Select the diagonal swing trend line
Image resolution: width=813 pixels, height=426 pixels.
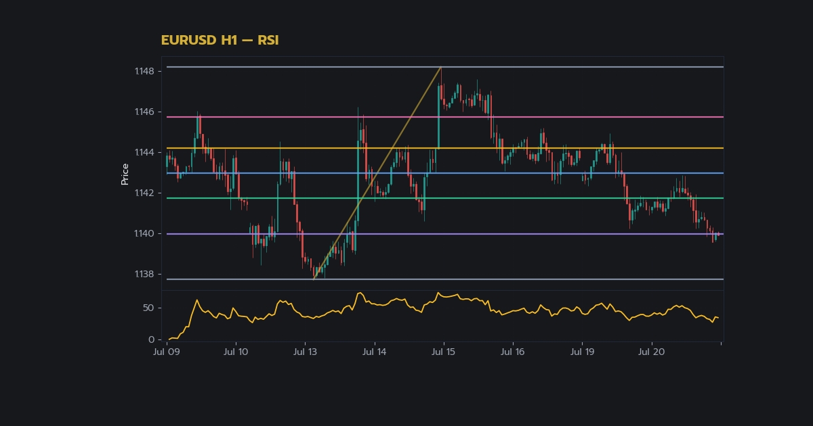click(x=377, y=173)
